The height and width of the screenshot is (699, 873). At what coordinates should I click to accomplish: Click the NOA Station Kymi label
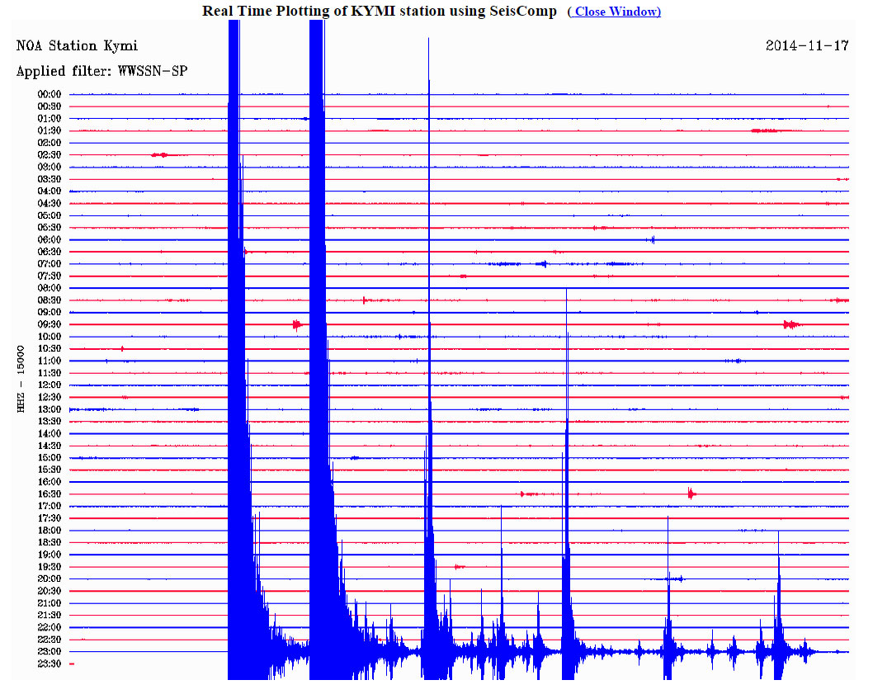(77, 46)
